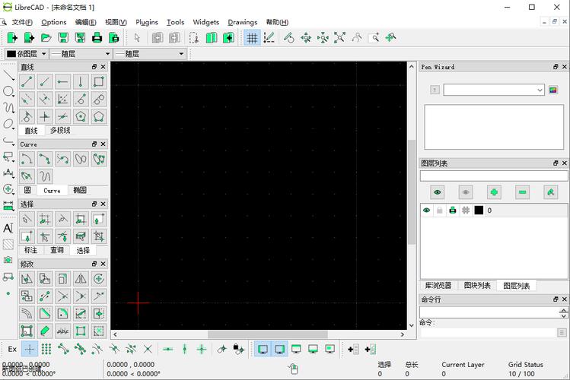Click the Print icon in toolbar

tap(97, 37)
